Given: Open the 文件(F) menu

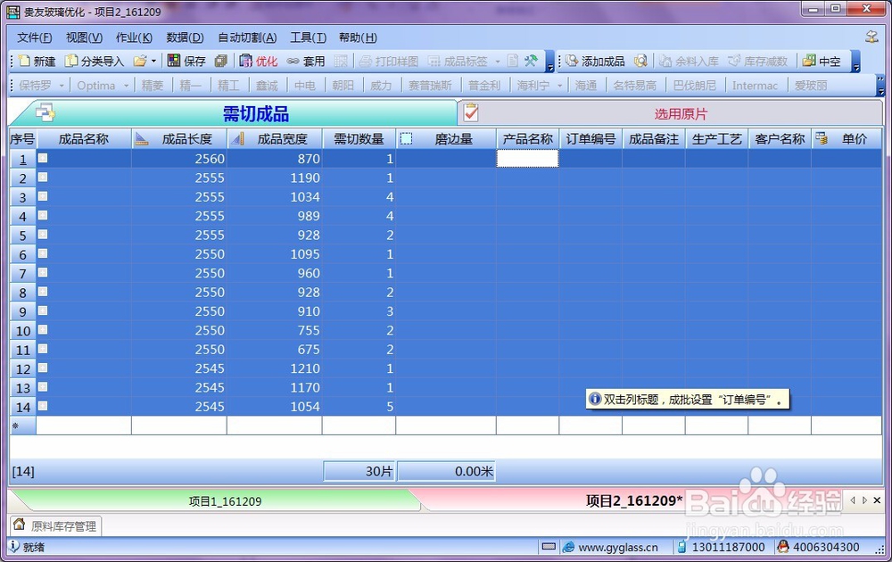Looking at the screenshot, I should tap(34, 37).
